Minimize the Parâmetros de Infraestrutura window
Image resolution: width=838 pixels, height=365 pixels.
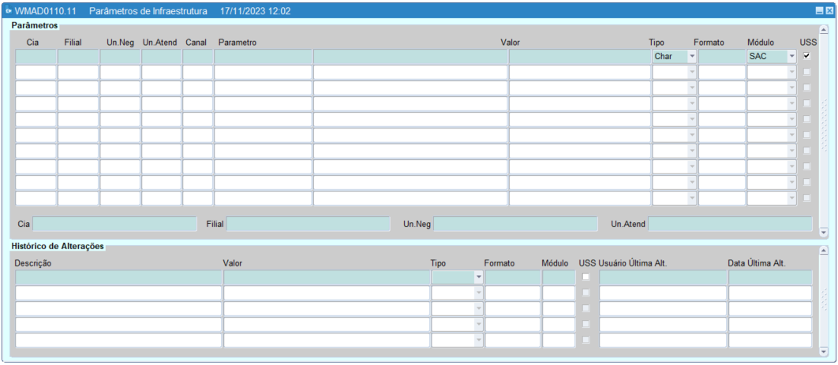coord(819,11)
